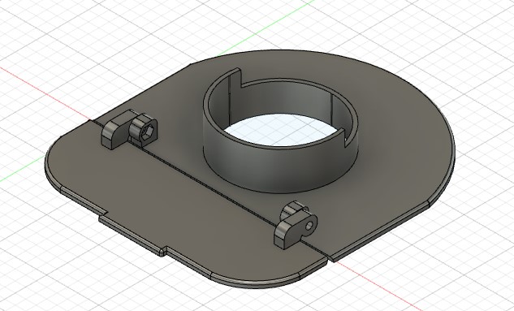The width and height of the screenshot is (514, 311).
Task: Select the seam line between flap and base plate
Action: [x=209, y=188]
